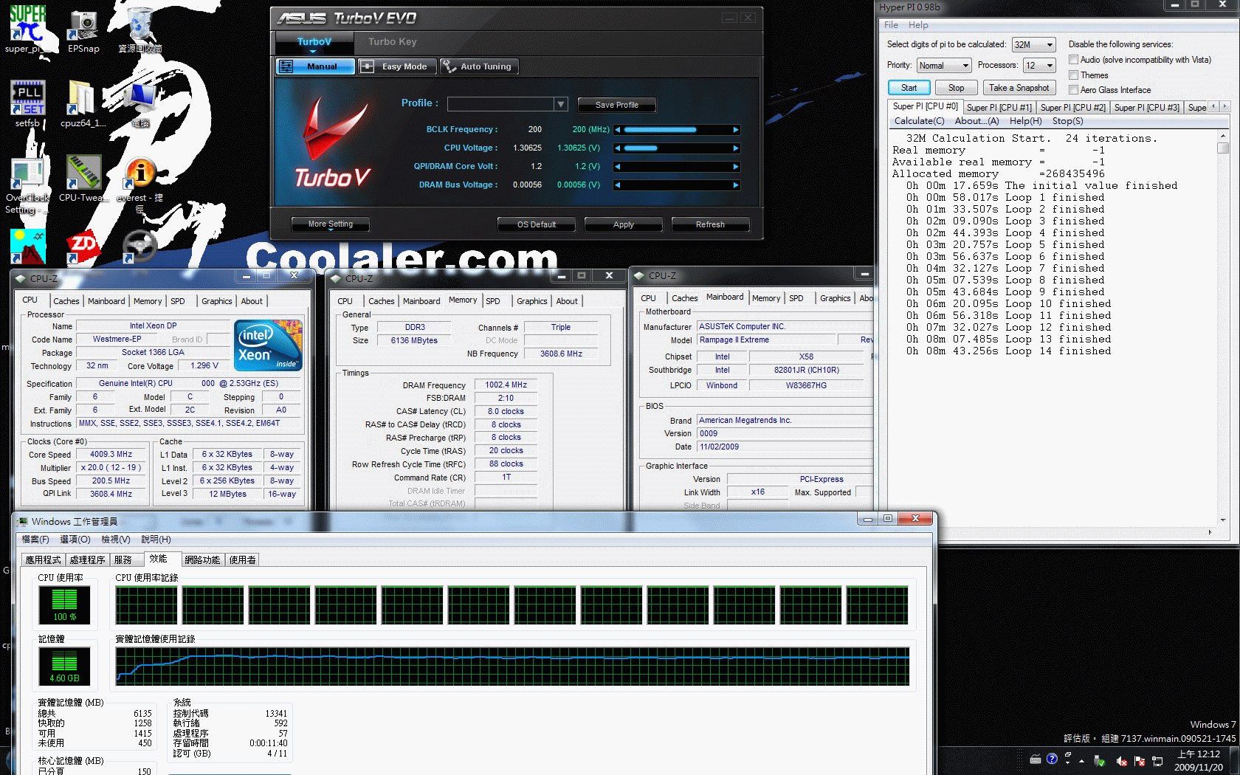The height and width of the screenshot is (775, 1240).
Task: Click the Hyper PI vertical scrollbar thumb
Action: tap(1222, 148)
